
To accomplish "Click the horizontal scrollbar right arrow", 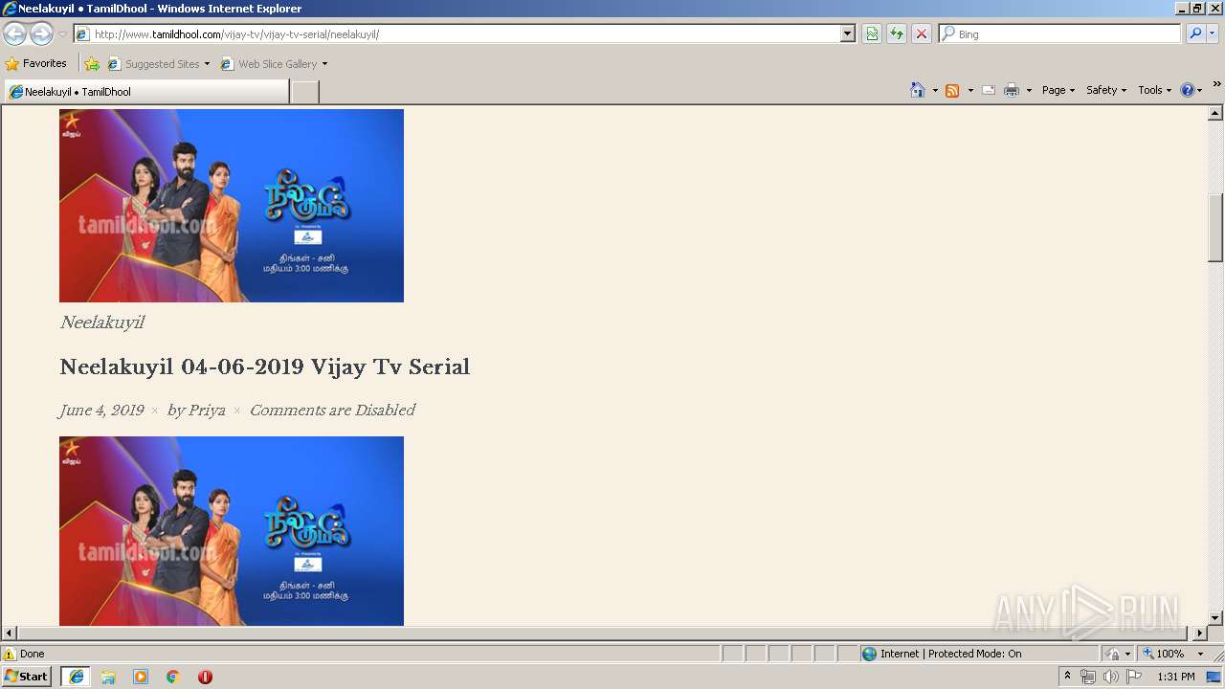I will coord(1199,633).
